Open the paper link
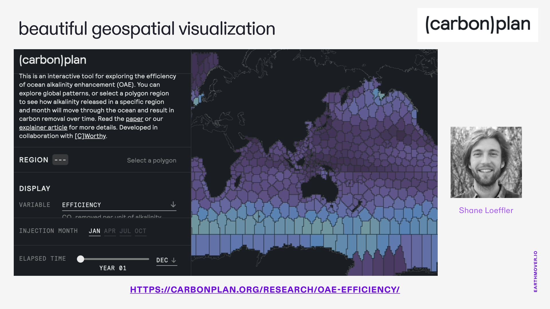The height and width of the screenshot is (309, 550). [134, 119]
